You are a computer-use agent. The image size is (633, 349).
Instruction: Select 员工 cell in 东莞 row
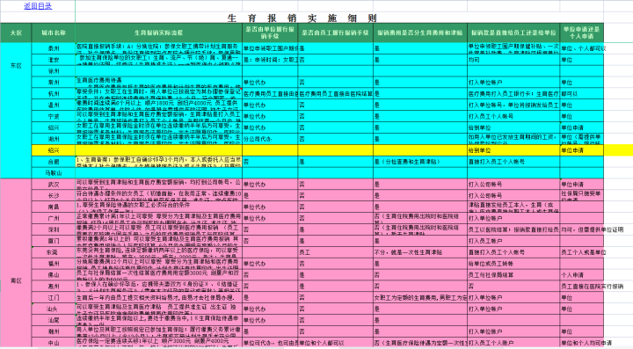[x=336, y=252]
